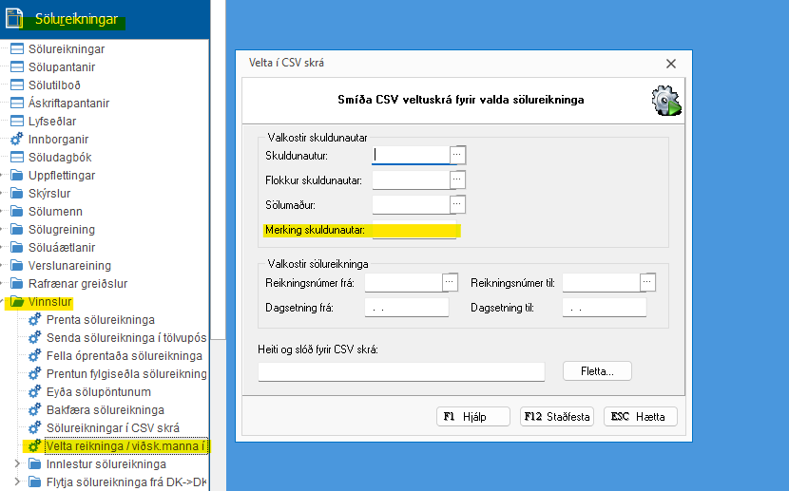Select Eyða sölupöntunum in the tree
Screen dimensions: 789x491
(98, 392)
